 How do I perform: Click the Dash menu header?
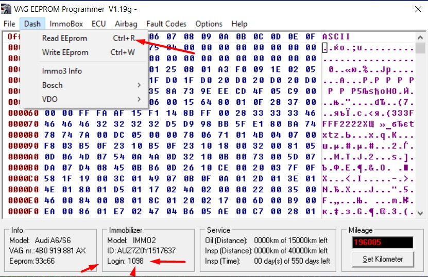coord(32,24)
